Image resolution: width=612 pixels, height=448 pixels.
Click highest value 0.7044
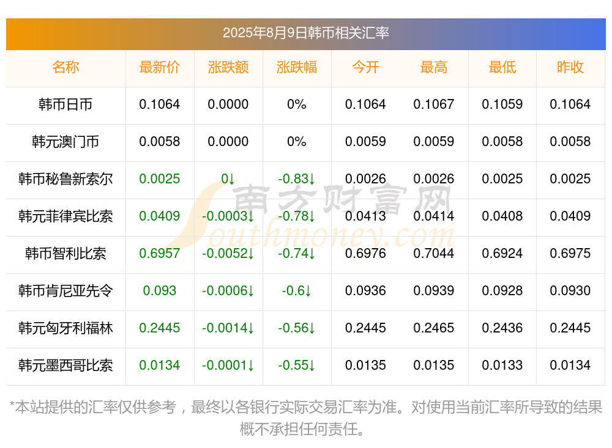point(434,254)
